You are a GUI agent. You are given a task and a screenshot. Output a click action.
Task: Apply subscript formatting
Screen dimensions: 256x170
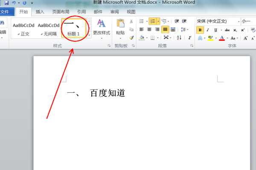235,30
